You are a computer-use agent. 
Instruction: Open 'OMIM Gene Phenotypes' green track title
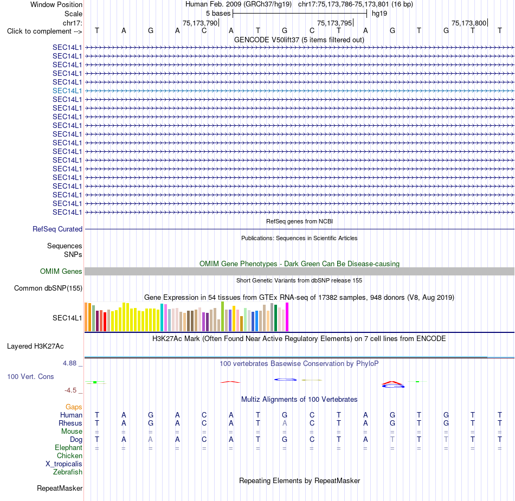(299, 264)
